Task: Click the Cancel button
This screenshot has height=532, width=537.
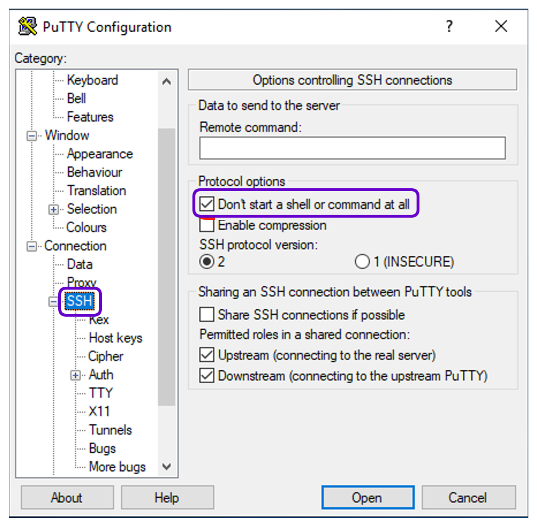Action: [468, 498]
